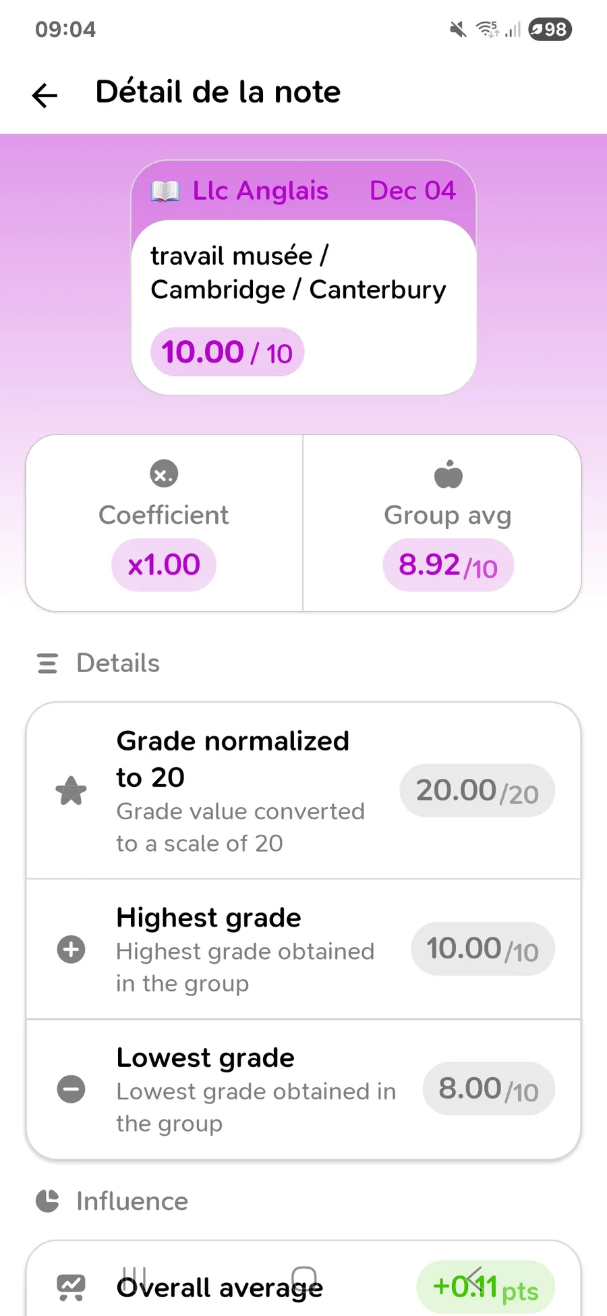Image resolution: width=607 pixels, height=1316 pixels.
Task: Tap the Llc Anglais subject label
Action: click(x=260, y=191)
